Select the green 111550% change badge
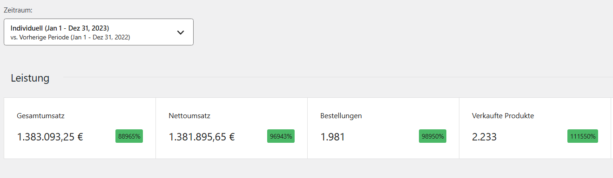Screen dimensions: 613x178 [x=583, y=136]
